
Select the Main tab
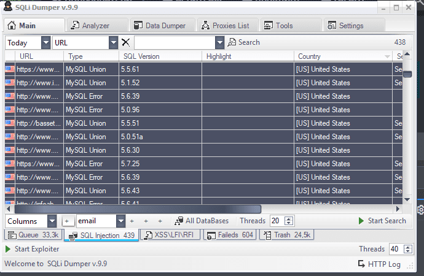pyautogui.click(x=34, y=26)
